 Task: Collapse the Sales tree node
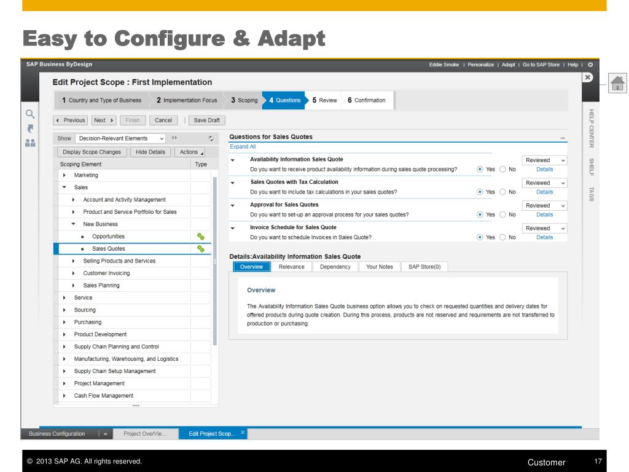[64, 187]
